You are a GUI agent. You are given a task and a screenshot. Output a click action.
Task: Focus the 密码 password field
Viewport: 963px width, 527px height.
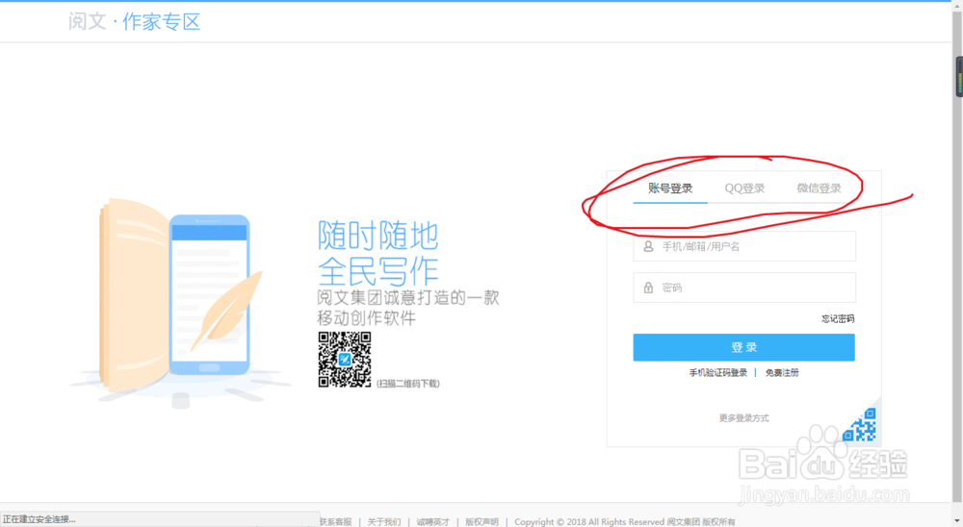(744, 288)
